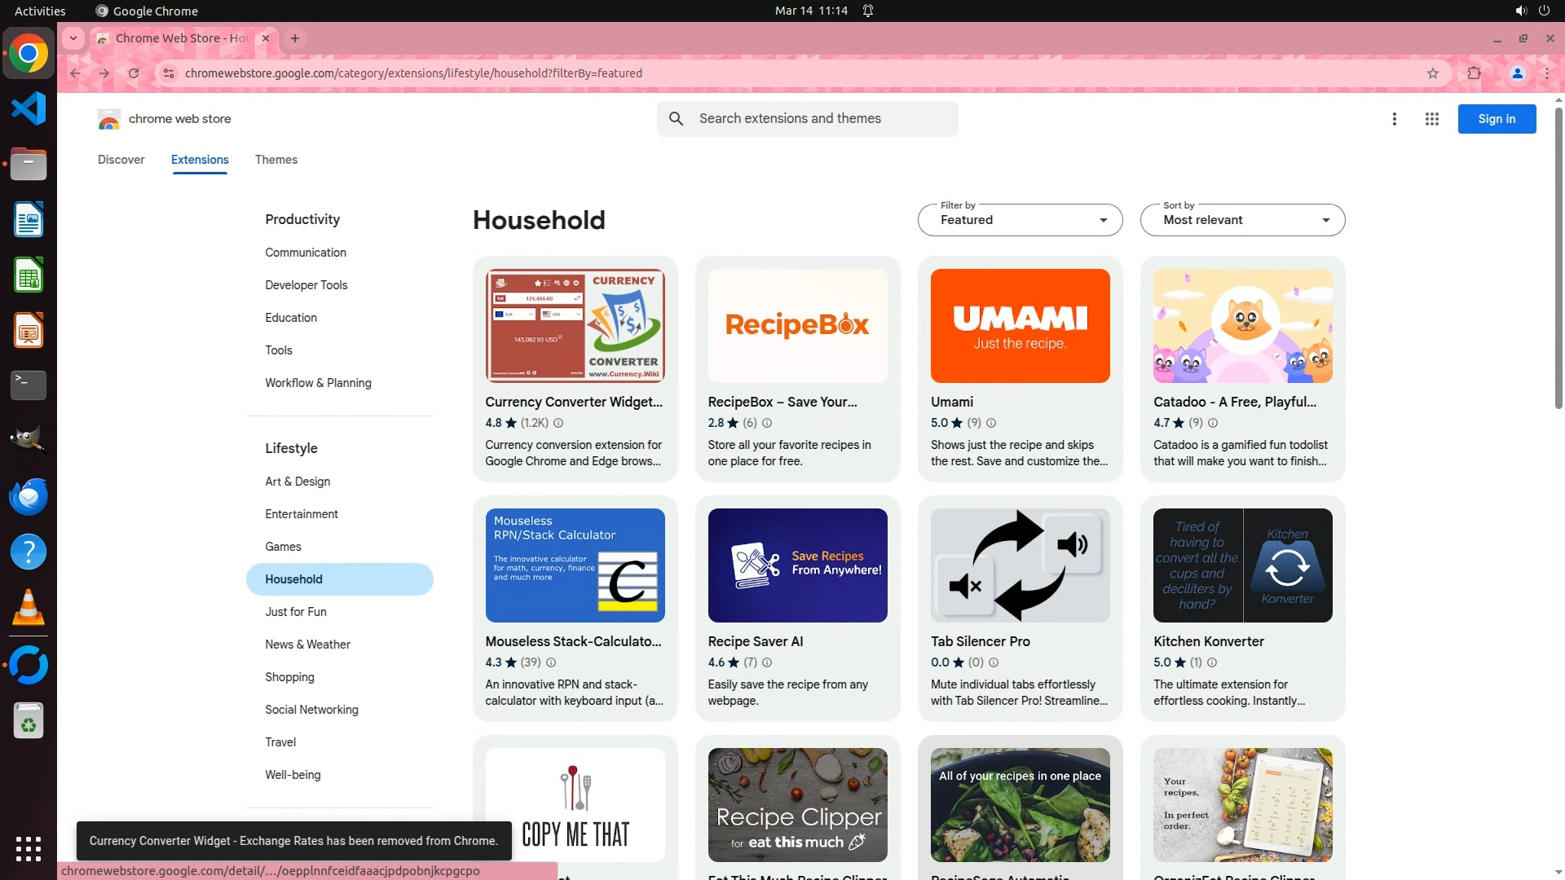This screenshot has width=1565, height=880.
Task: Switch to the Discover tab
Action: [121, 160]
